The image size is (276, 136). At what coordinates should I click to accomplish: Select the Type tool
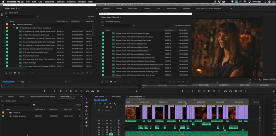click(x=86, y=126)
